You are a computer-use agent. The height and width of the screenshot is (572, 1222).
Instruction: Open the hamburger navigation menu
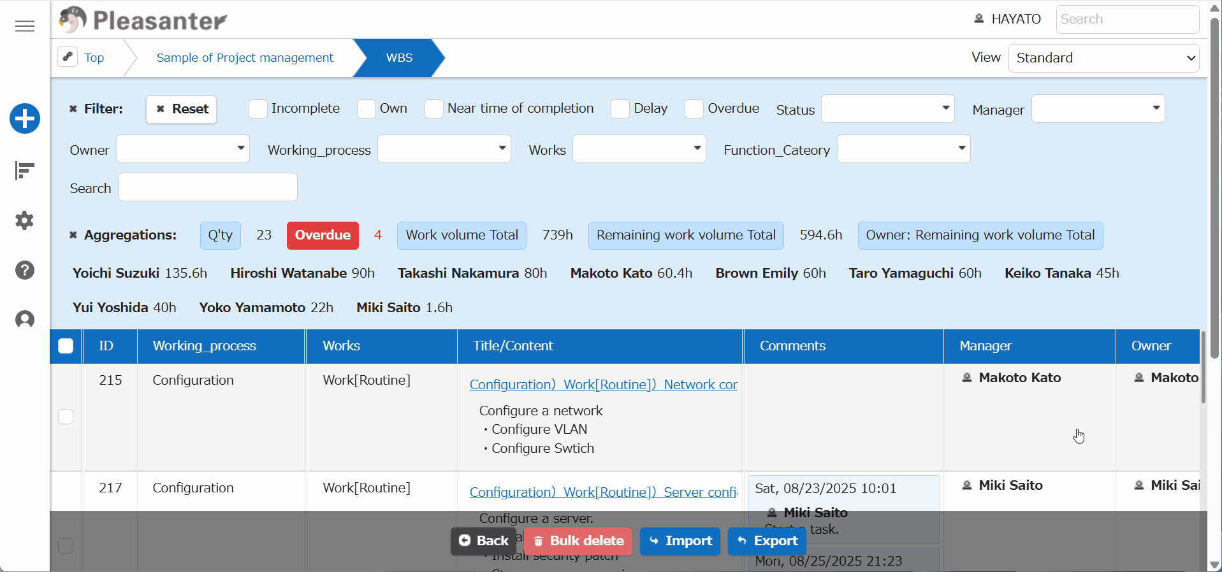(x=25, y=26)
